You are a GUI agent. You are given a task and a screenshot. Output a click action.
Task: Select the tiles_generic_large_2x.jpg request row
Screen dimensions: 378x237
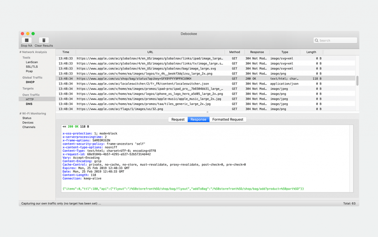click(x=206, y=104)
